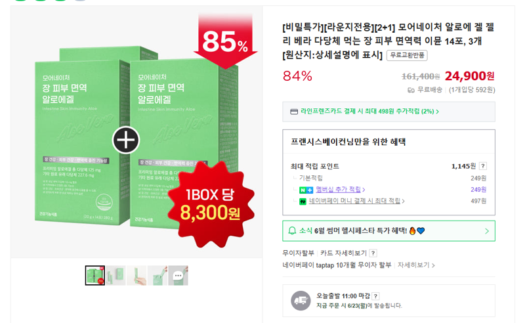
Task: Click the Naver Pay N icon
Action: [x=303, y=202]
